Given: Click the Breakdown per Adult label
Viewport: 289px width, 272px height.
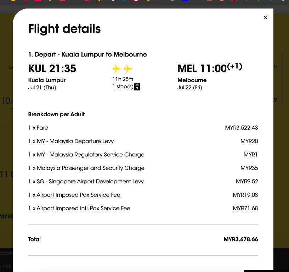Looking at the screenshot, I should pyautogui.click(x=56, y=115).
